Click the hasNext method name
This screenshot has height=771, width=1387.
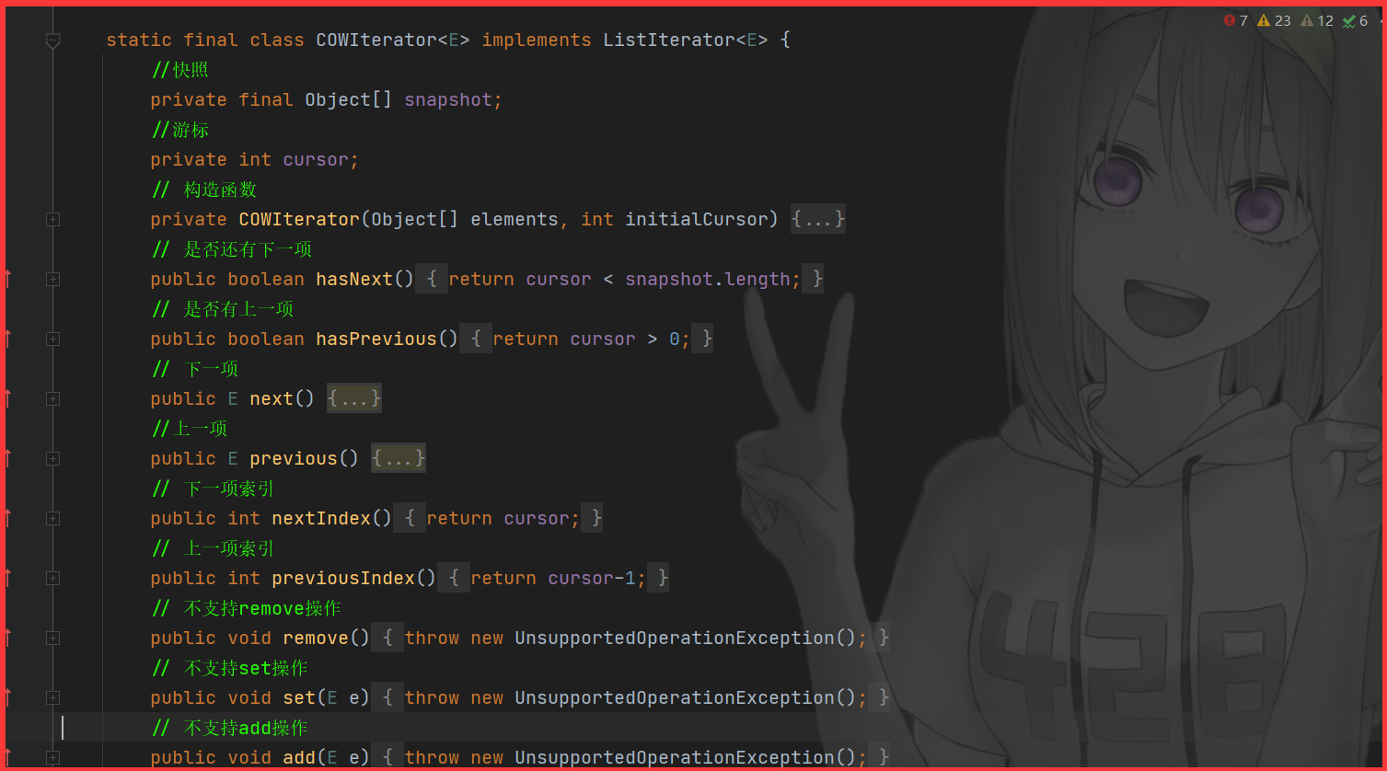click(354, 279)
